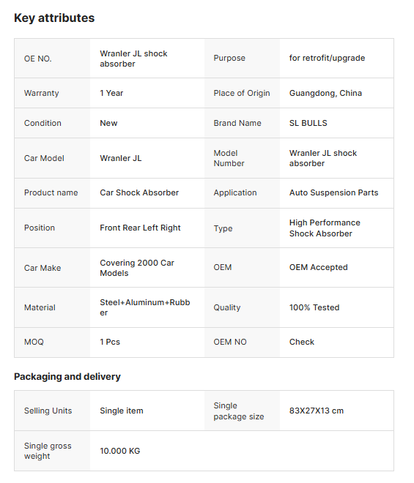Select the OE NO. value text
Image resolution: width=414 pixels, height=483 pixels.
click(x=133, y=59)
